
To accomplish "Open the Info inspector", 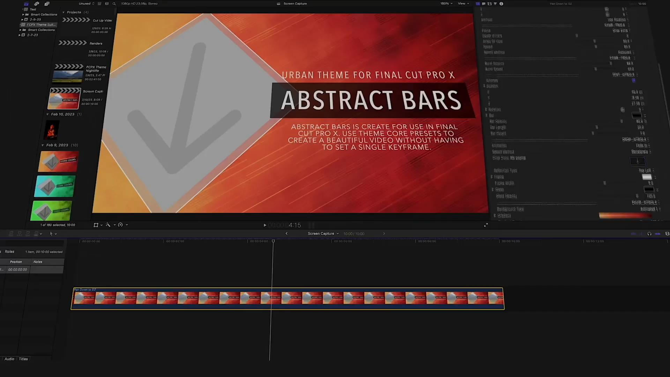I will click(501, 4).
